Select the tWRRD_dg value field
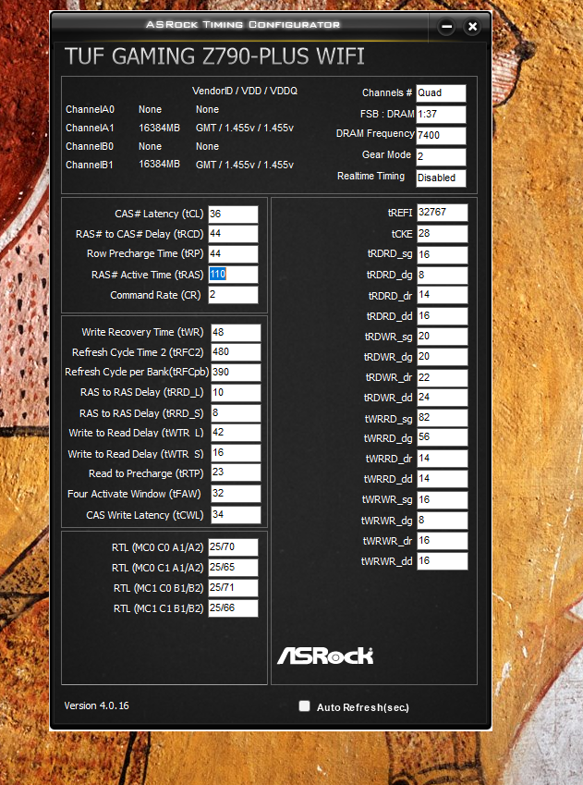 tap(443, 437)
